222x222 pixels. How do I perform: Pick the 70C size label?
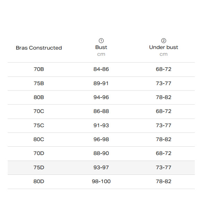click(x=39, y=111)
